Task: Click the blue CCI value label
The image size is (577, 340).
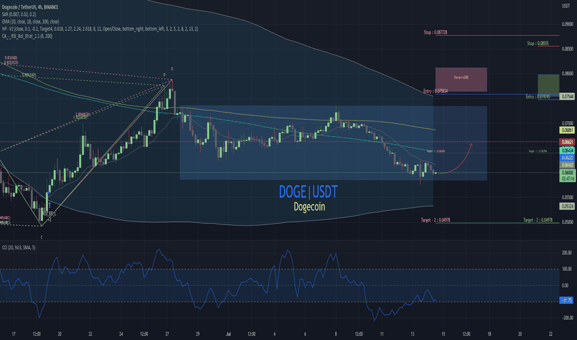Action: tap(566, 300)
